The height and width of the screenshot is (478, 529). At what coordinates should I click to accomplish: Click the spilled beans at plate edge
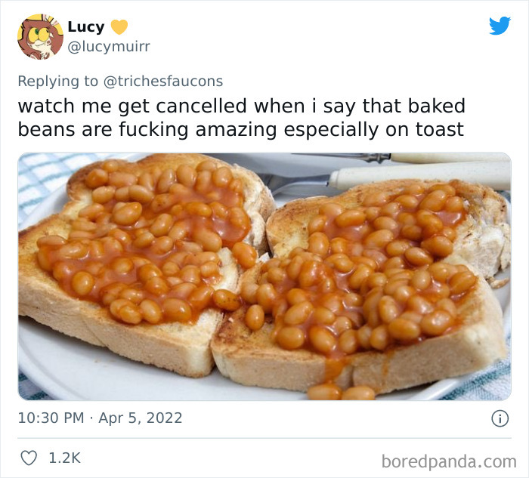tap(341, 392)
